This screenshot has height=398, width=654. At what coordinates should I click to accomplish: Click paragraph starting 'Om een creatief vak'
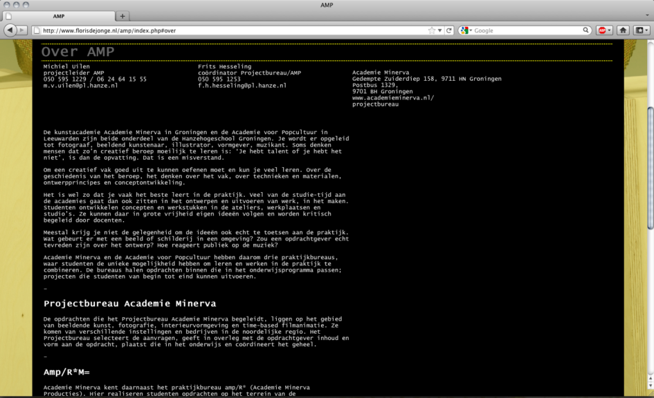point(192,176)
